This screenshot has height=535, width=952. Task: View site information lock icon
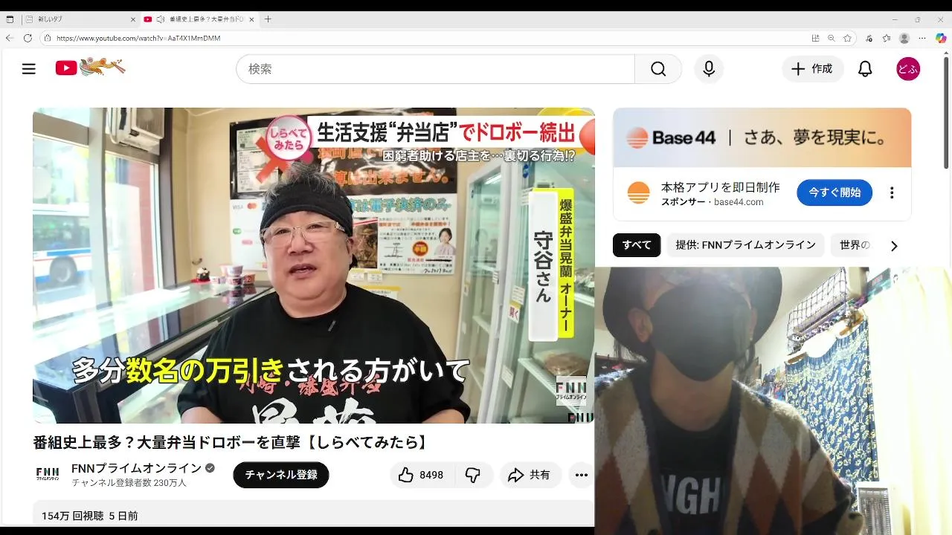47,38
